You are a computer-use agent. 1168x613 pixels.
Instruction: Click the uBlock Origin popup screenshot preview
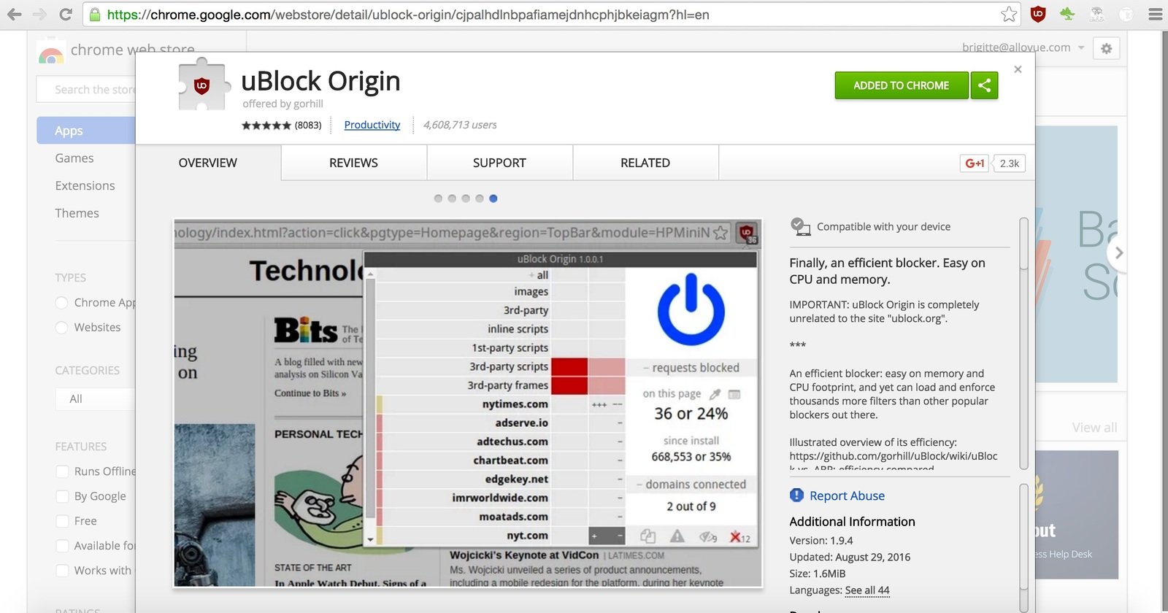coord(468,403)
